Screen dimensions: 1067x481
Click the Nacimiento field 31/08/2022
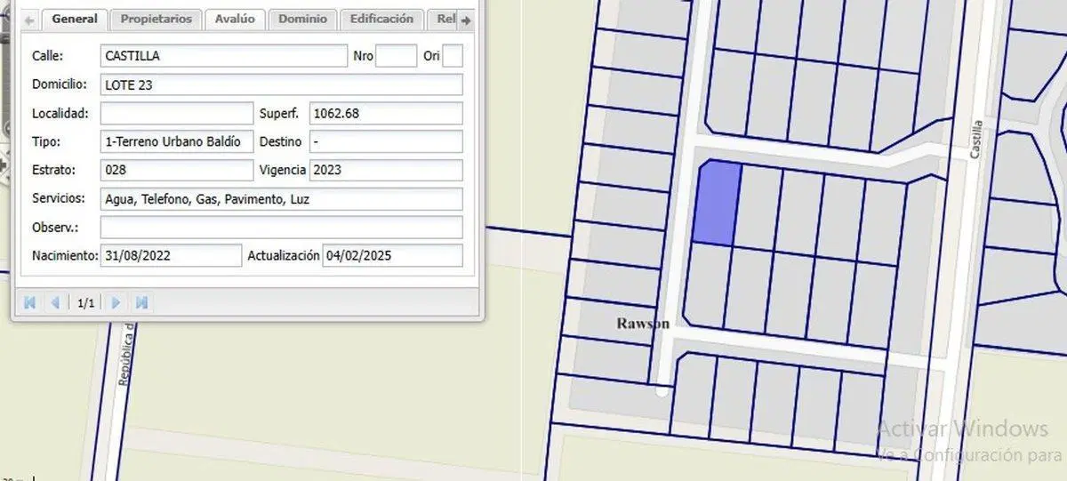171,255
